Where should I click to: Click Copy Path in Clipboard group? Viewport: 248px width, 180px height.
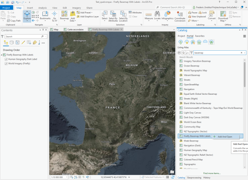coord(14,21)
